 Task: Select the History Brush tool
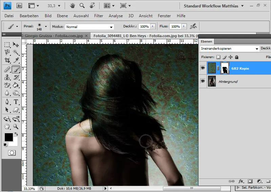tap(16, 77)
